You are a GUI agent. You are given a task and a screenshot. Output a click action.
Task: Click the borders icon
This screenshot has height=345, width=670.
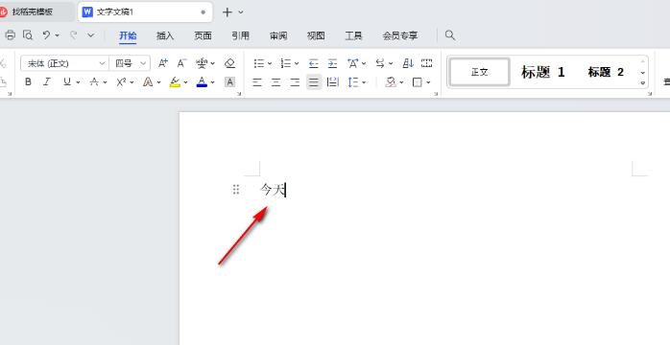coord(417,81)
